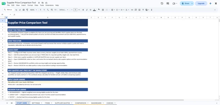Open the Extensions menu

point(50,5)
